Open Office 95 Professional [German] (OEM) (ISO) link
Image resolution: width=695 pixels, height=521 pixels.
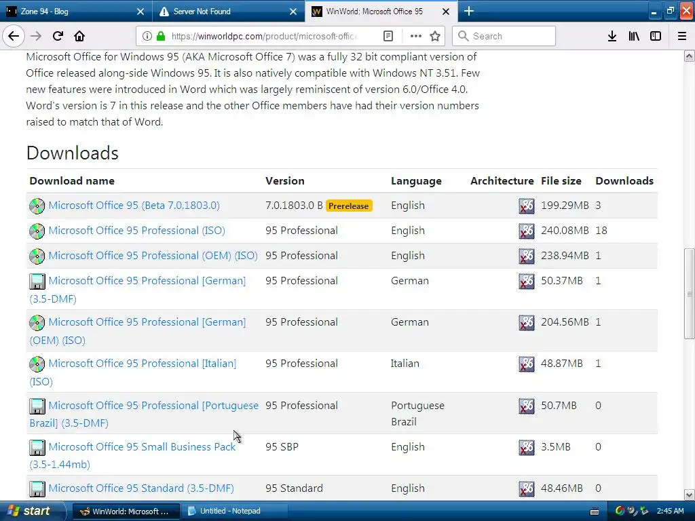pyautogui.click(x=147, y=322)
